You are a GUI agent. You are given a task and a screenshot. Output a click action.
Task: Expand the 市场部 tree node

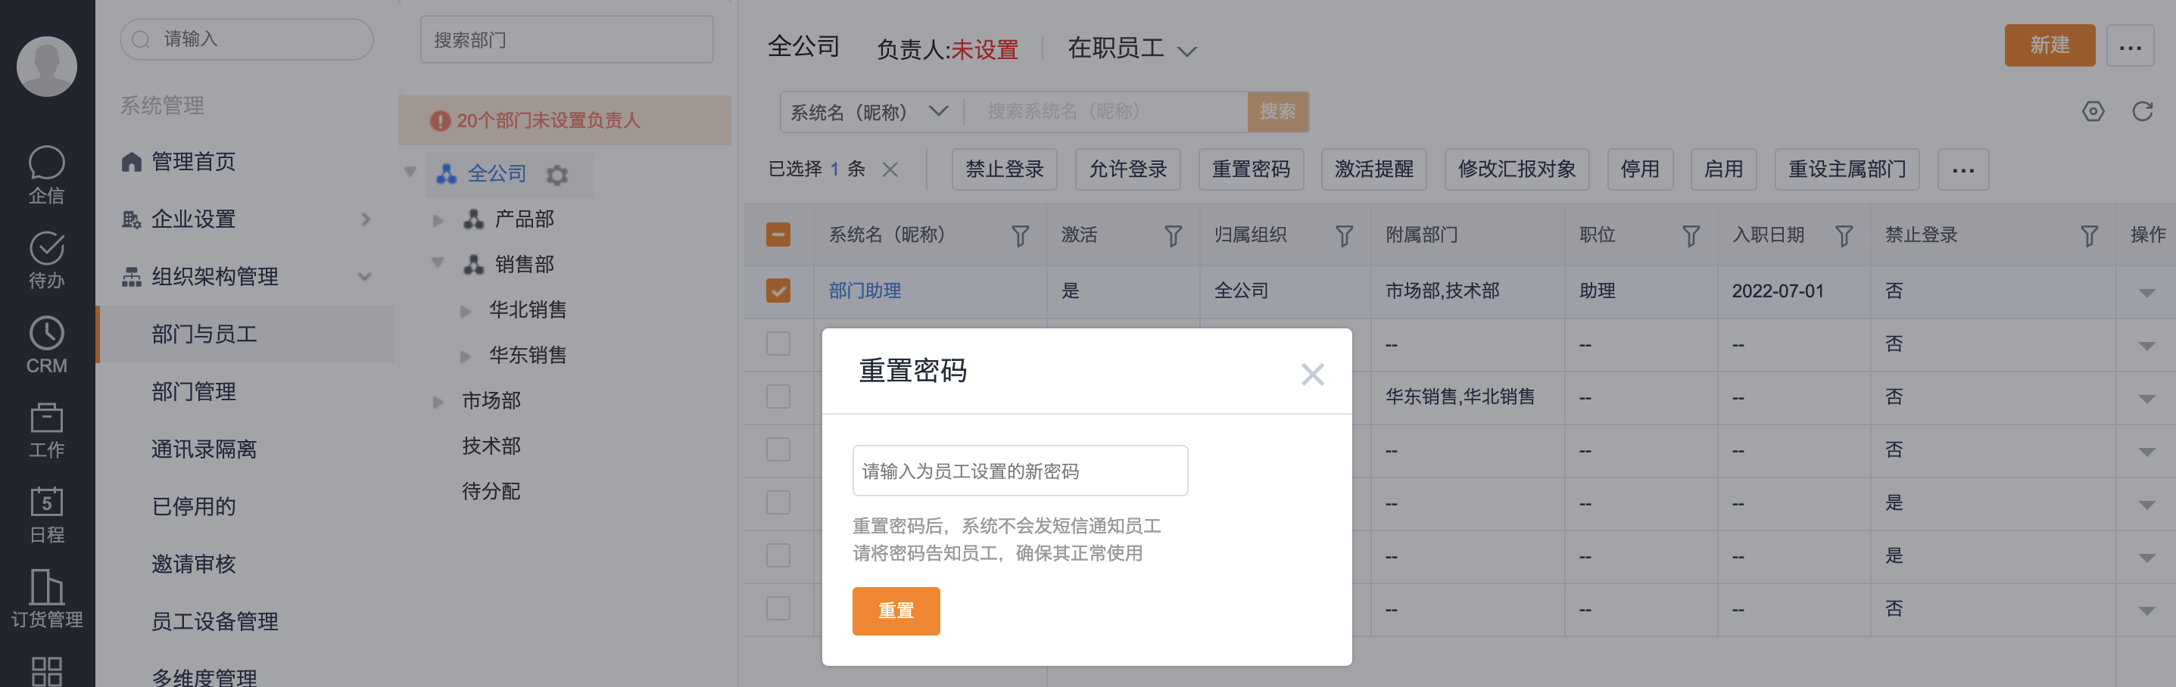[438, 402]
